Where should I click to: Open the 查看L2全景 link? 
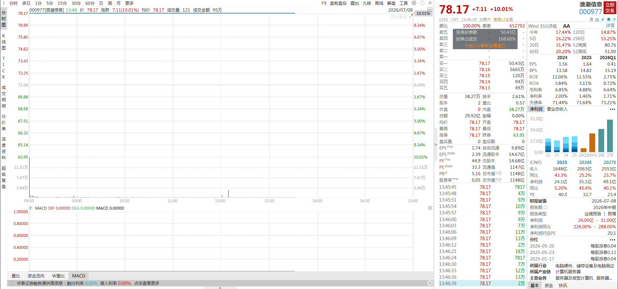(x=503, y=20)
